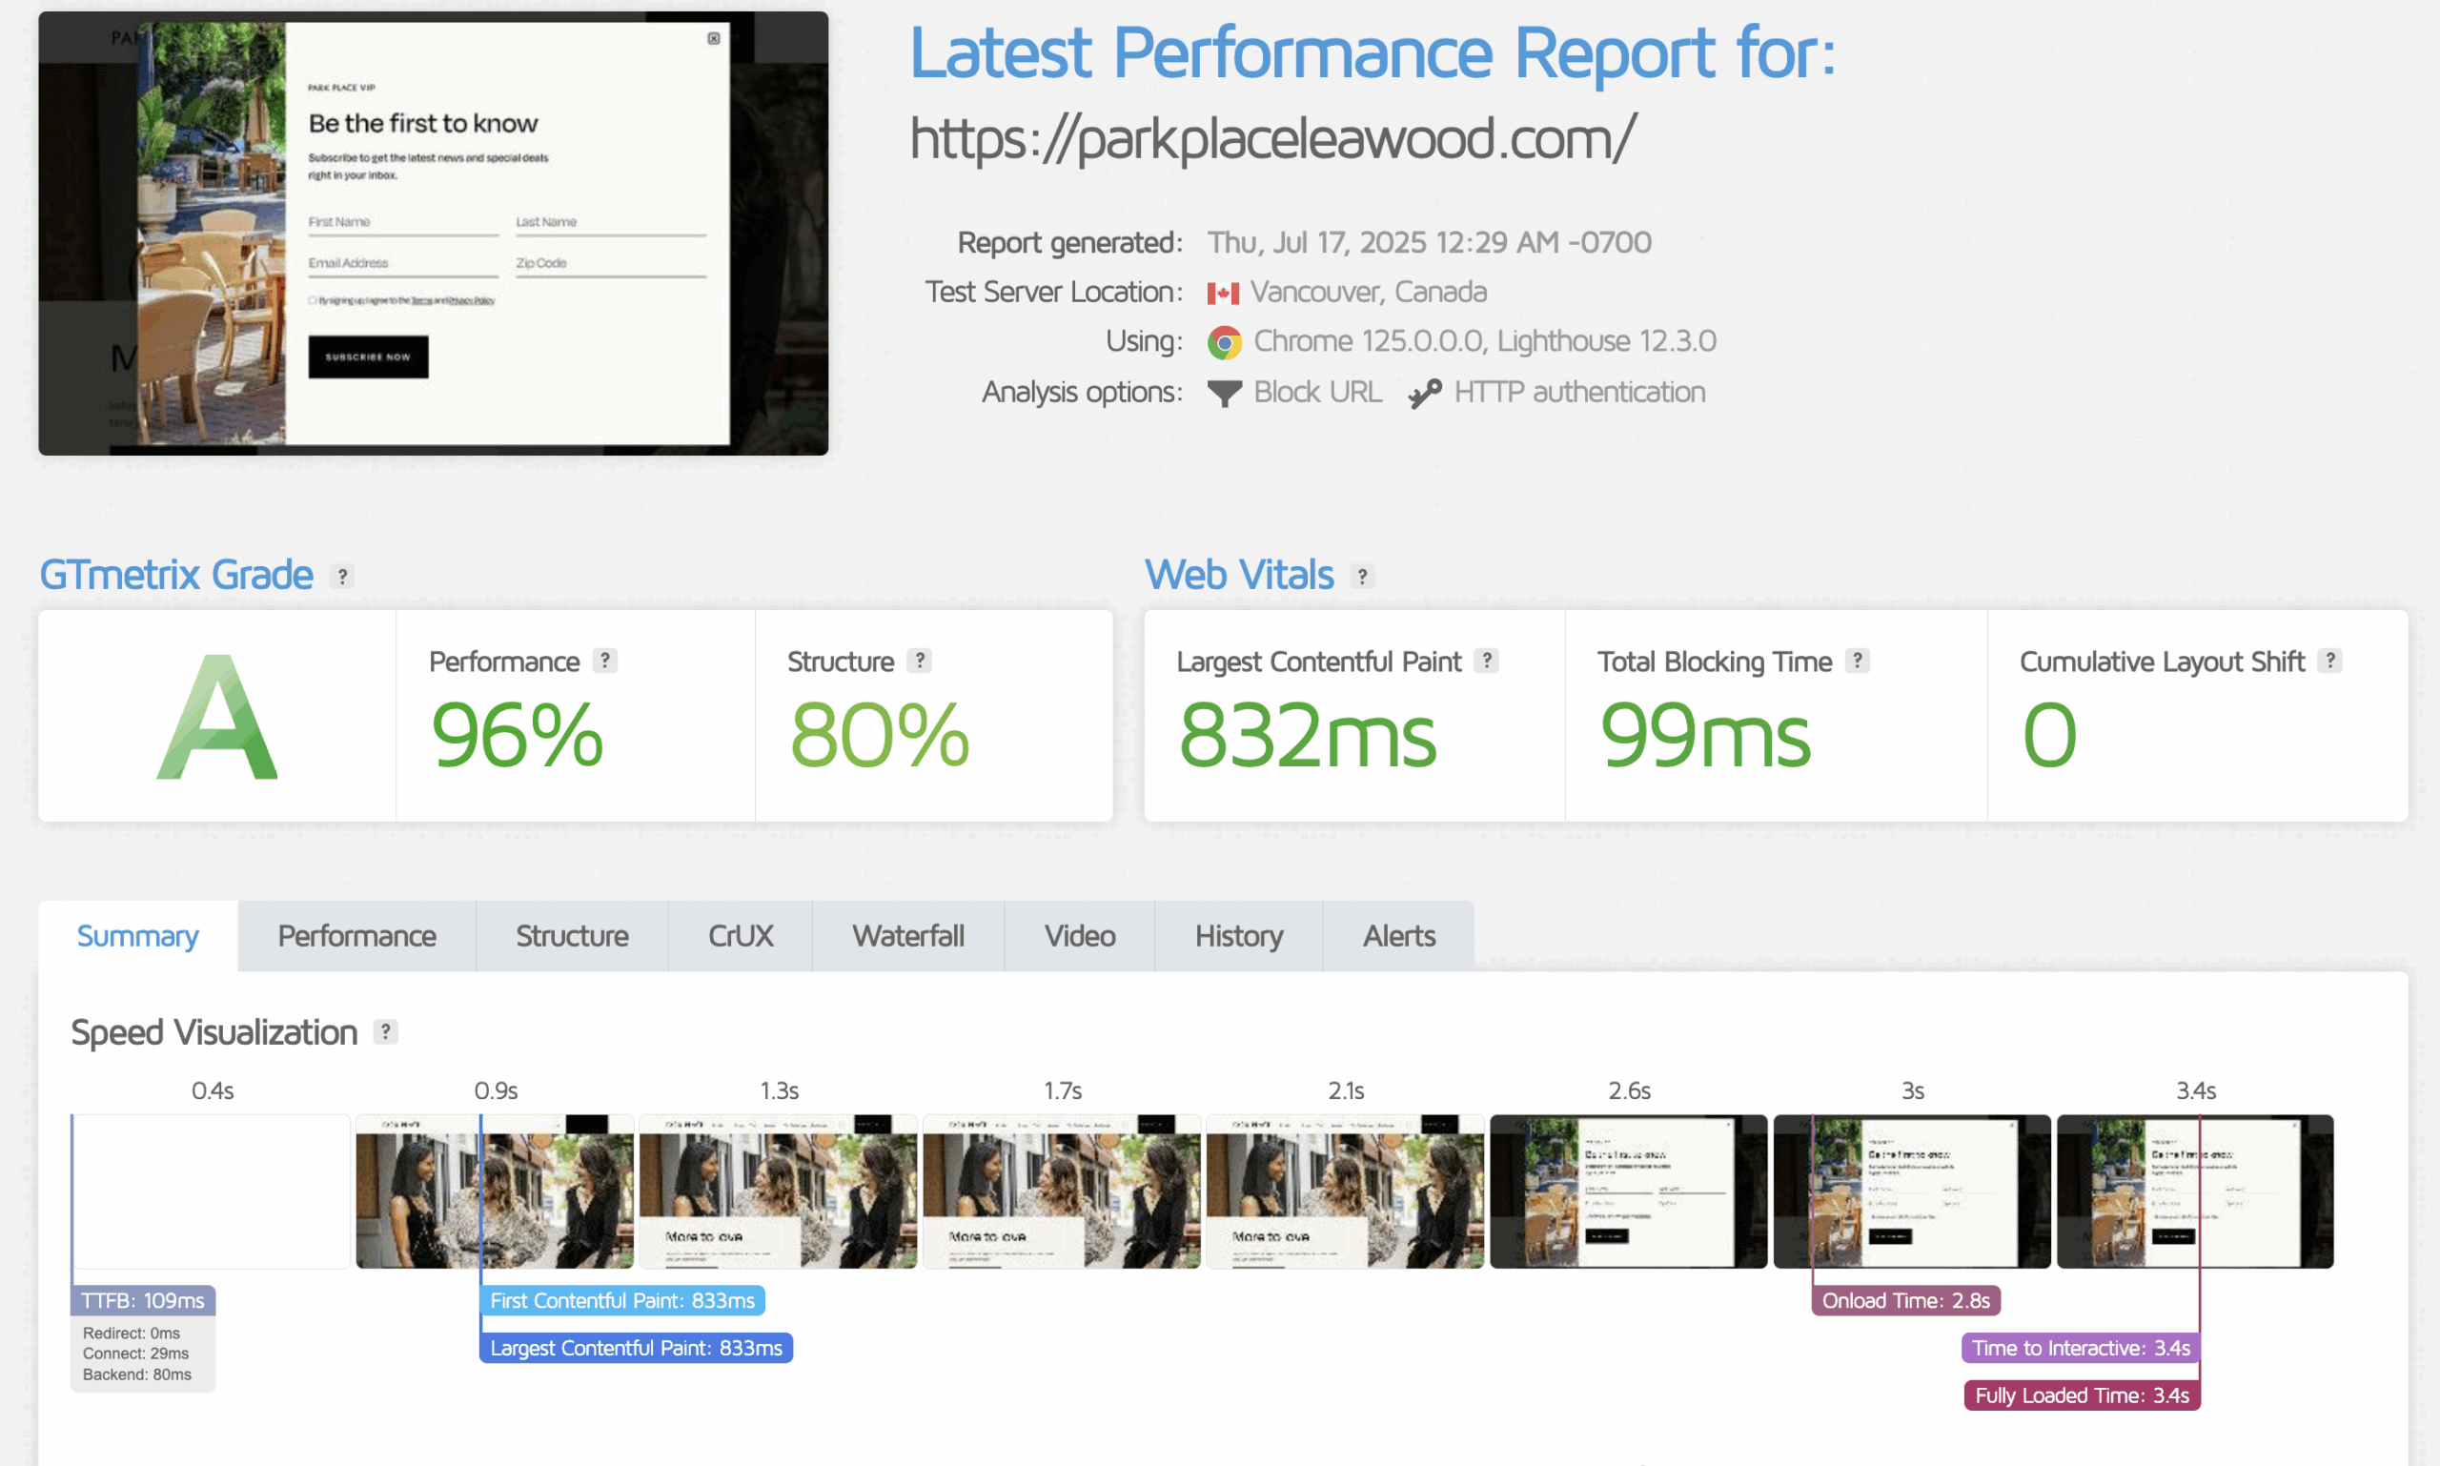Click the report date 'Thu, Jul 17, 2025'
Image resolution: width=2440 pixels, height=1466 pixels.
click(1317, 243)
